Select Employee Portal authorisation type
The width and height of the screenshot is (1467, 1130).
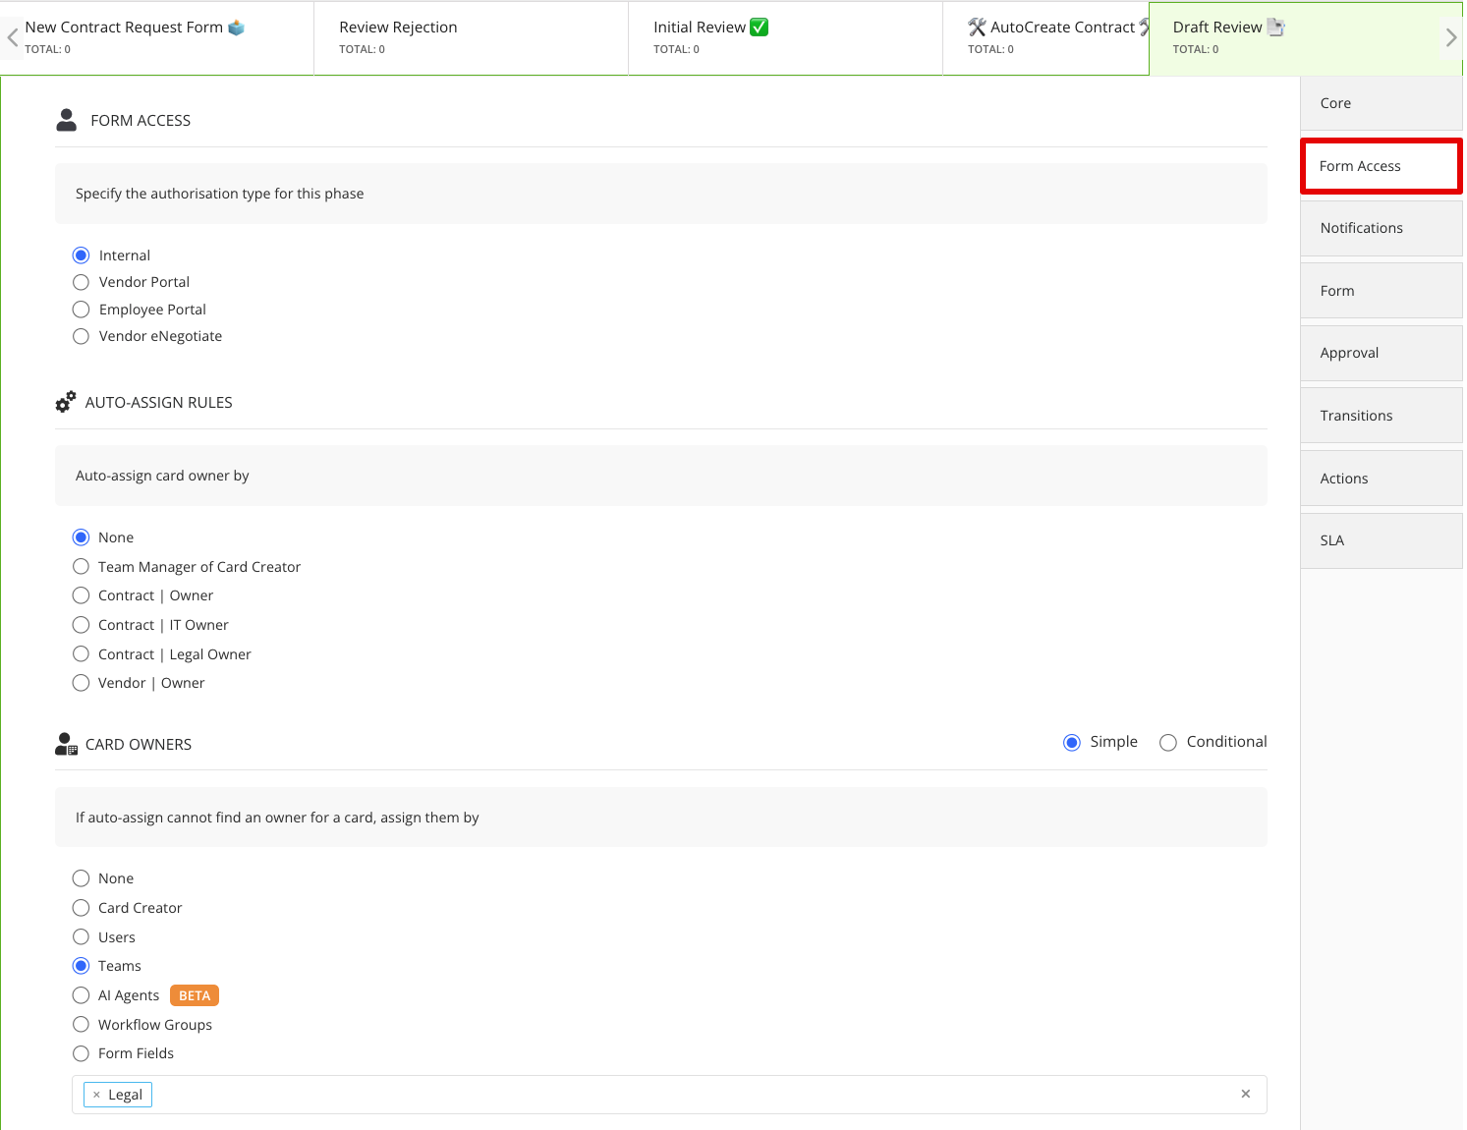[82, 310]
